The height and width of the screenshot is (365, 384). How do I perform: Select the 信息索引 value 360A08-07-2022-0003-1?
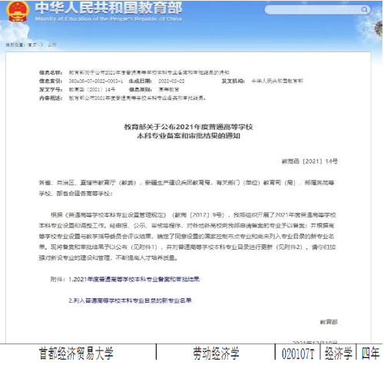[x=96, y=81]
